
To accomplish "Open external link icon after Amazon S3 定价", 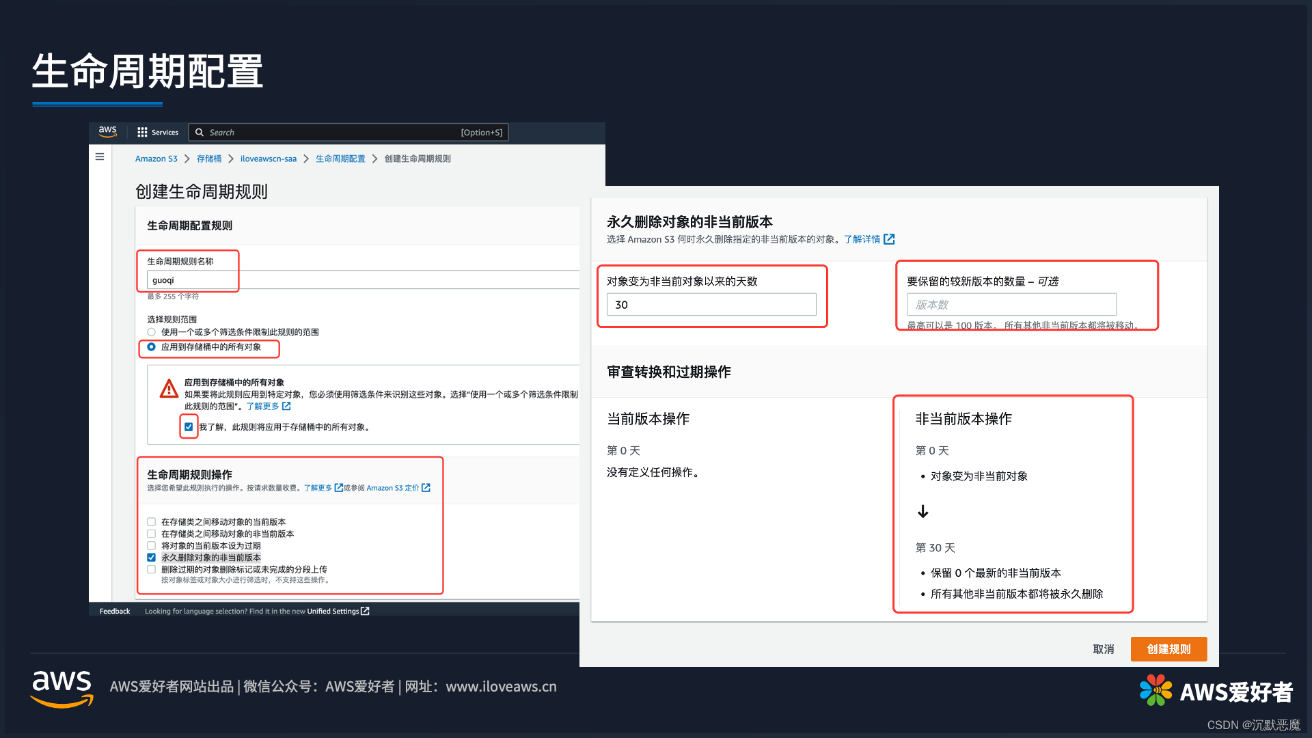I will [426, 488].
